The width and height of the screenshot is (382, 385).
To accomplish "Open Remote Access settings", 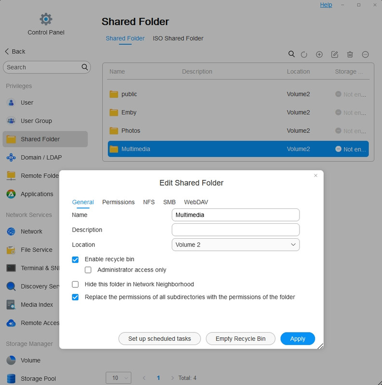I will [32, 323].
